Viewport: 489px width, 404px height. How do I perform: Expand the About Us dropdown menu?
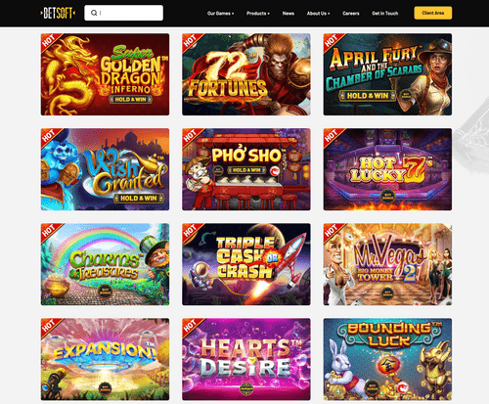pos(318,14)
